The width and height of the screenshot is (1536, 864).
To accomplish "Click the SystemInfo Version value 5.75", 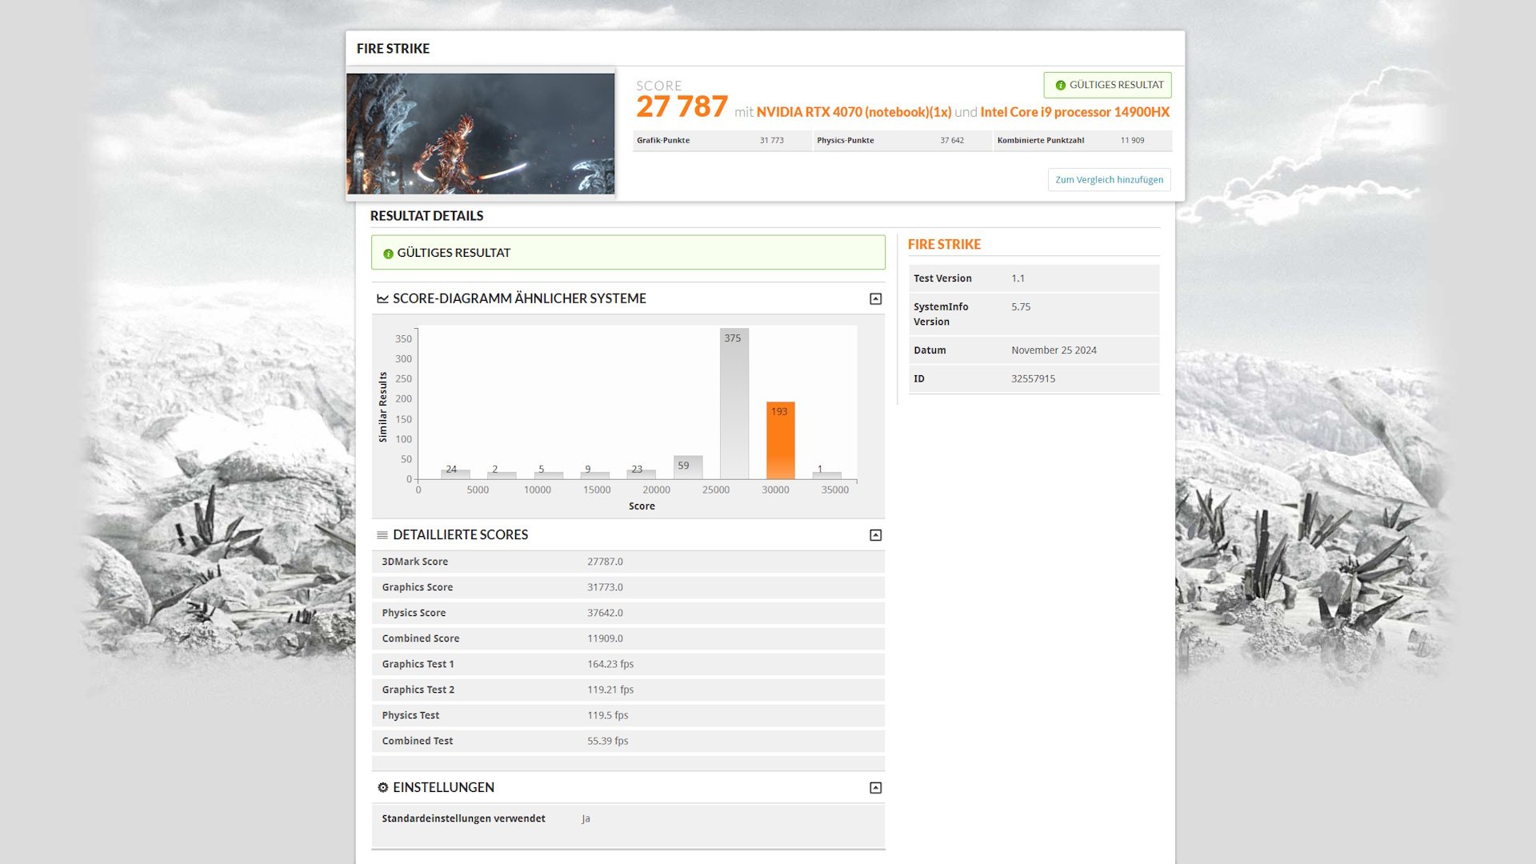I will tap(1021, 306).
